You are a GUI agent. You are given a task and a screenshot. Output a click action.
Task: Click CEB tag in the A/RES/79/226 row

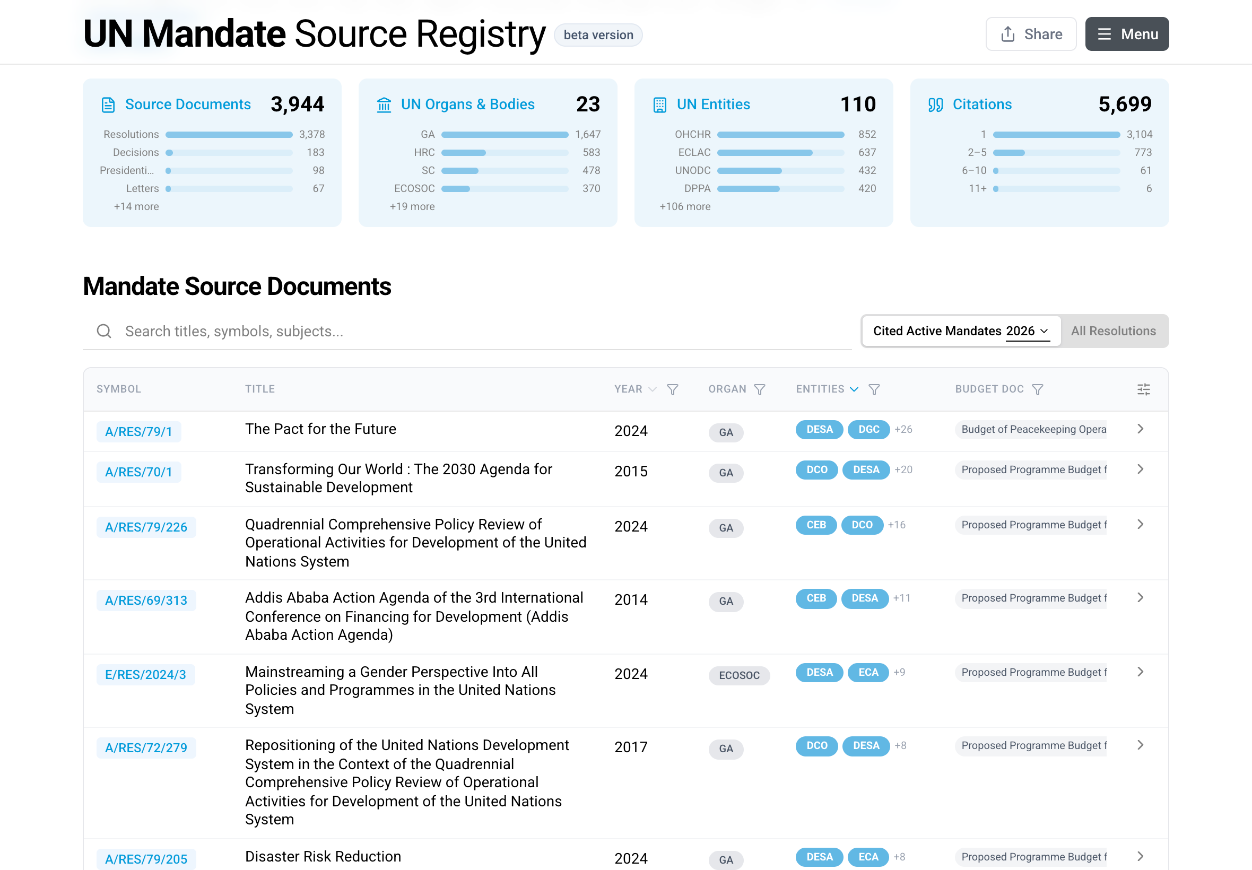(816, 525)
